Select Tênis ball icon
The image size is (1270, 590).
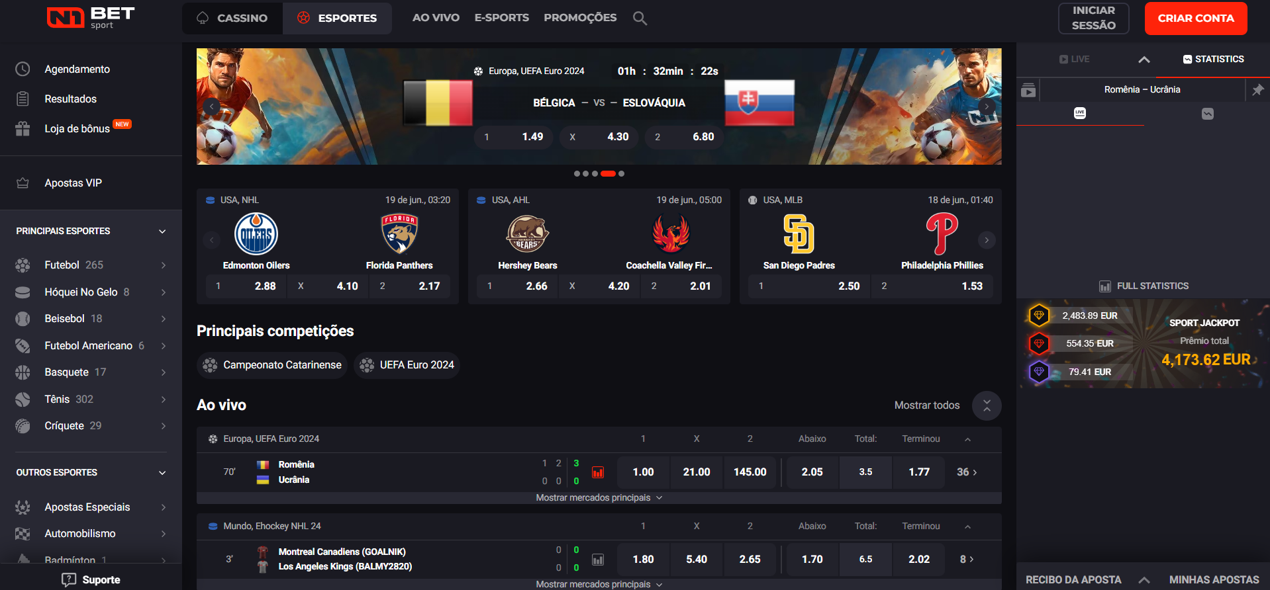pyautogui.click(x=23, y=399)
